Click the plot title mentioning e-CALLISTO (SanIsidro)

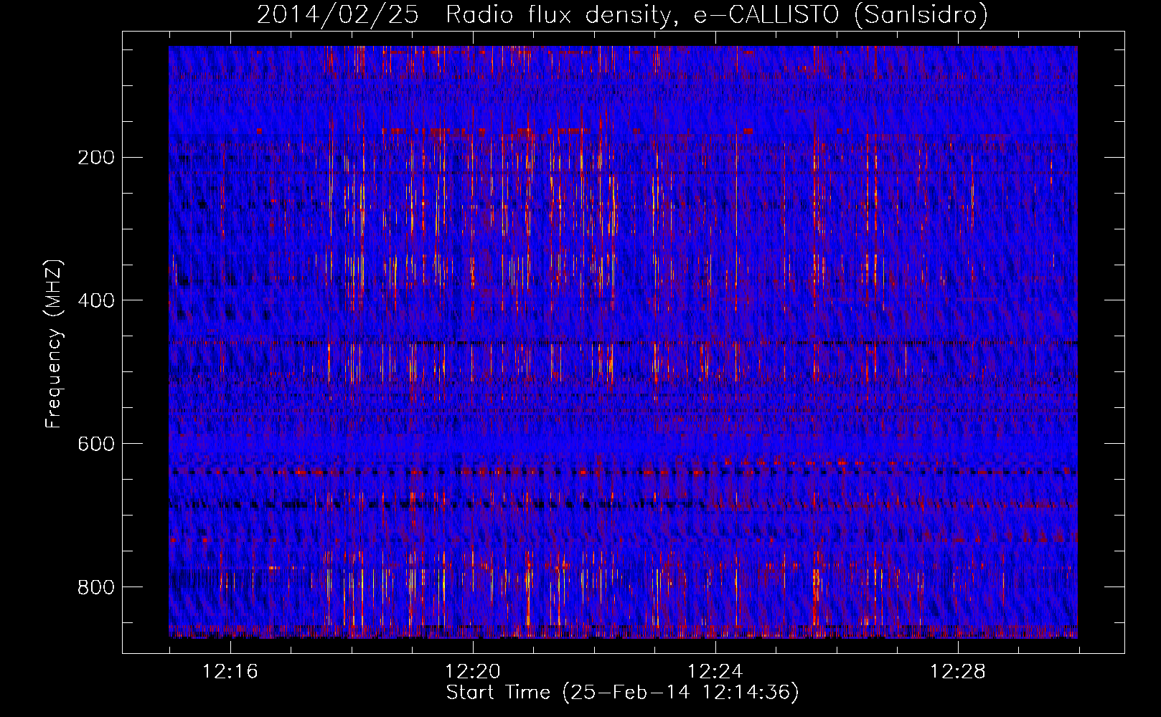tap(622, 14)
